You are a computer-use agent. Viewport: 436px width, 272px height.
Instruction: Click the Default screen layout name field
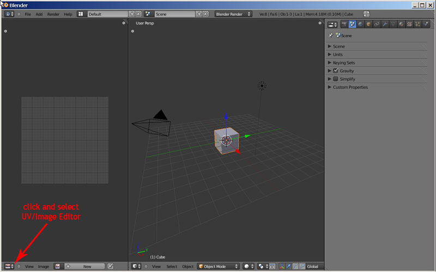click(x=106, y=14)
